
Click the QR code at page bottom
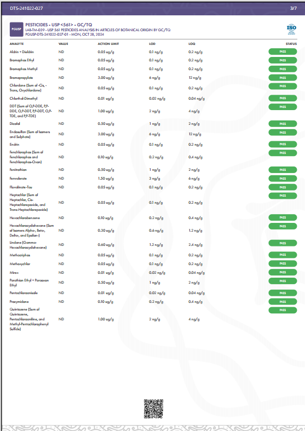coord(154,409)
